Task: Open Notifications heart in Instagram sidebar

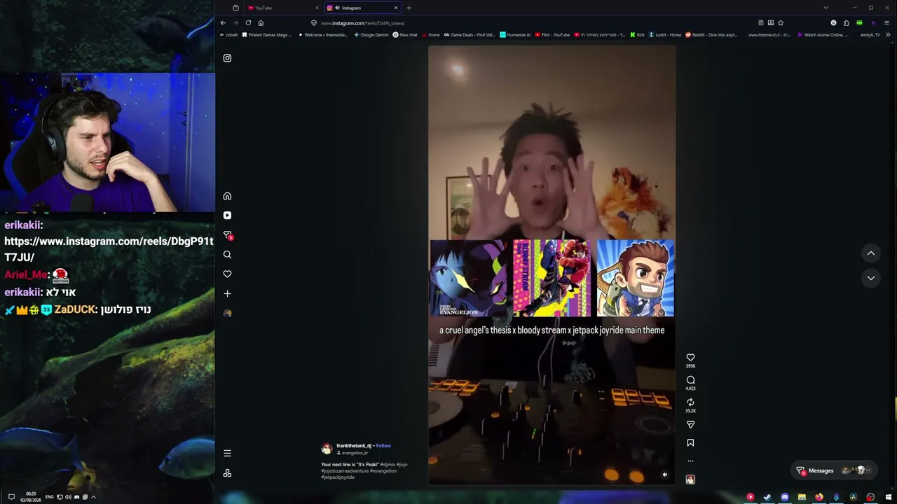Action: click(x=227, y=274)
